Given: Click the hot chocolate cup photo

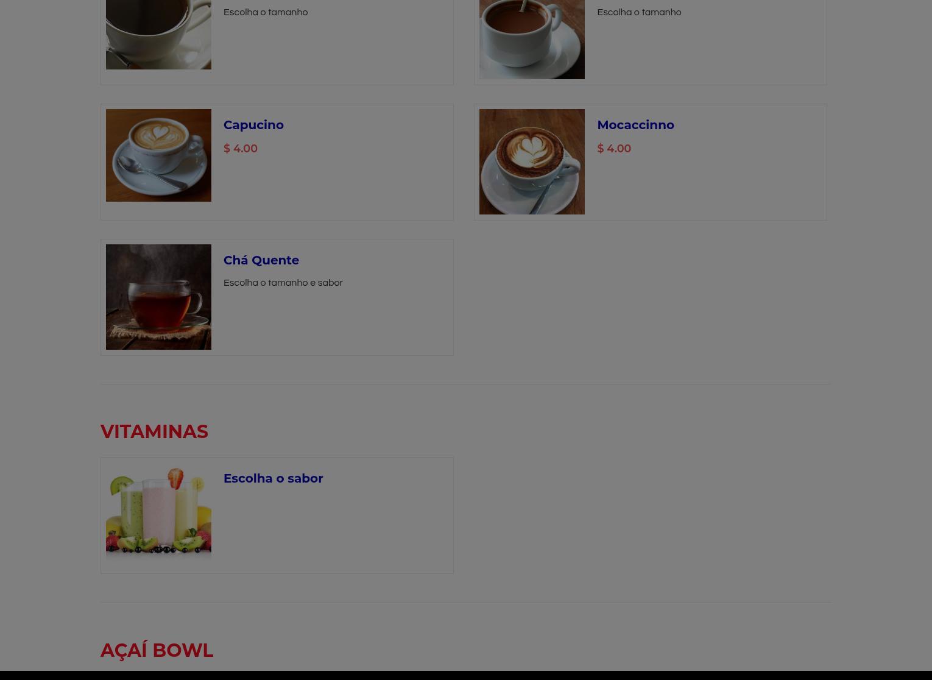Looking at the screenshot, I should [x=532, y=39].
